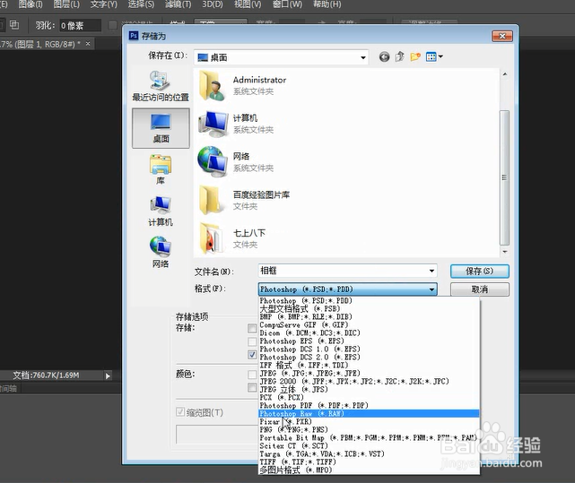Choose Targa format from the list
The height and width of the screenshot is (483, 575).
[369, 454]
